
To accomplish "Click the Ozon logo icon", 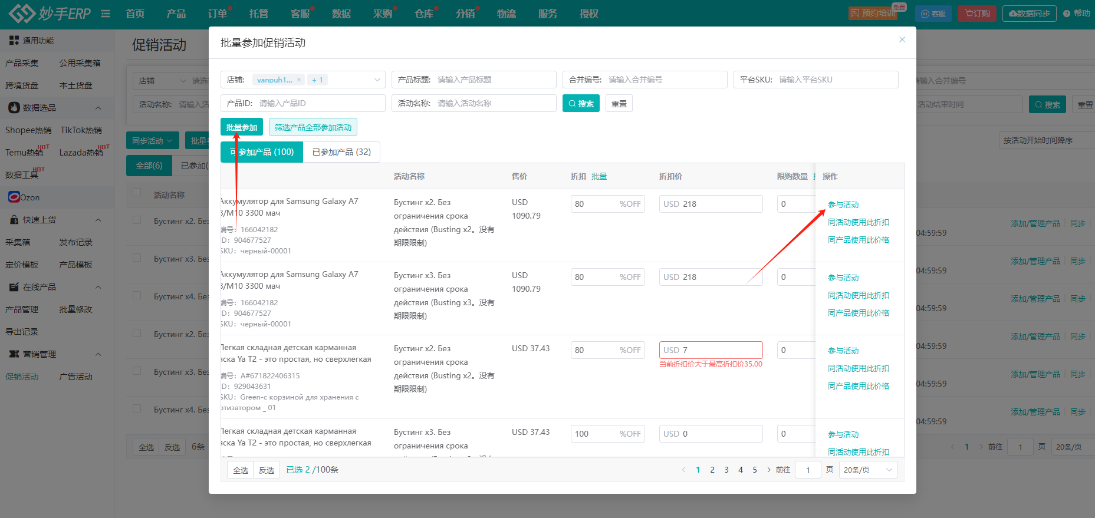I will pyautogui.click(x=14, y=197).
